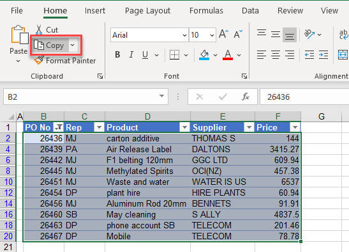
Task: Select the price cell 3415.27
Action: pos(278,149)
